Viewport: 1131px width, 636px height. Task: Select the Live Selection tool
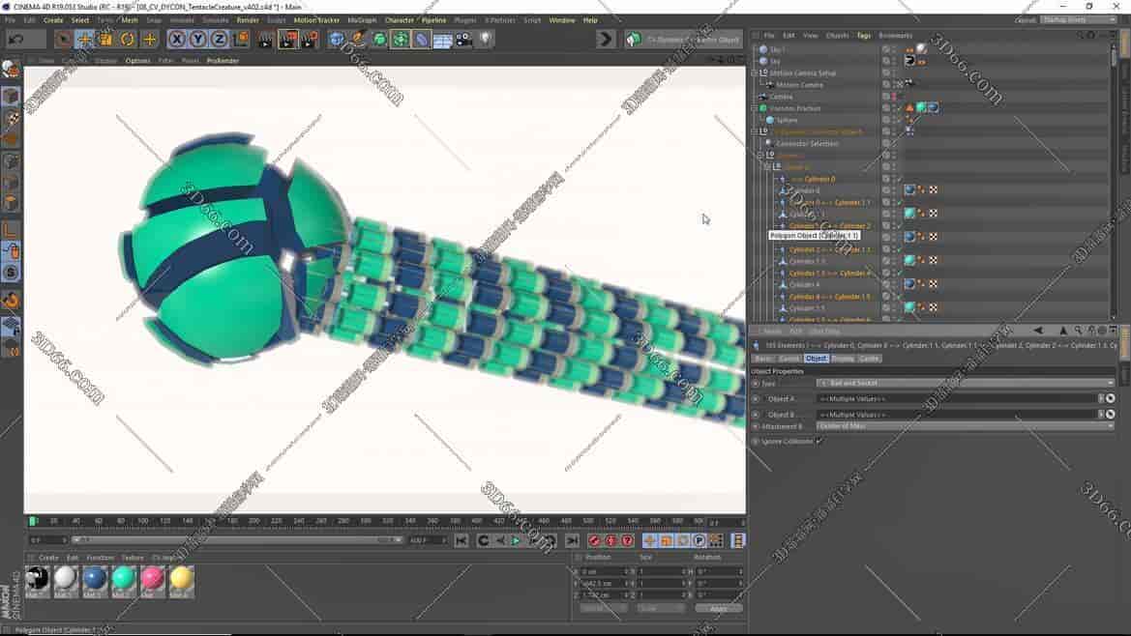[62, 39]
